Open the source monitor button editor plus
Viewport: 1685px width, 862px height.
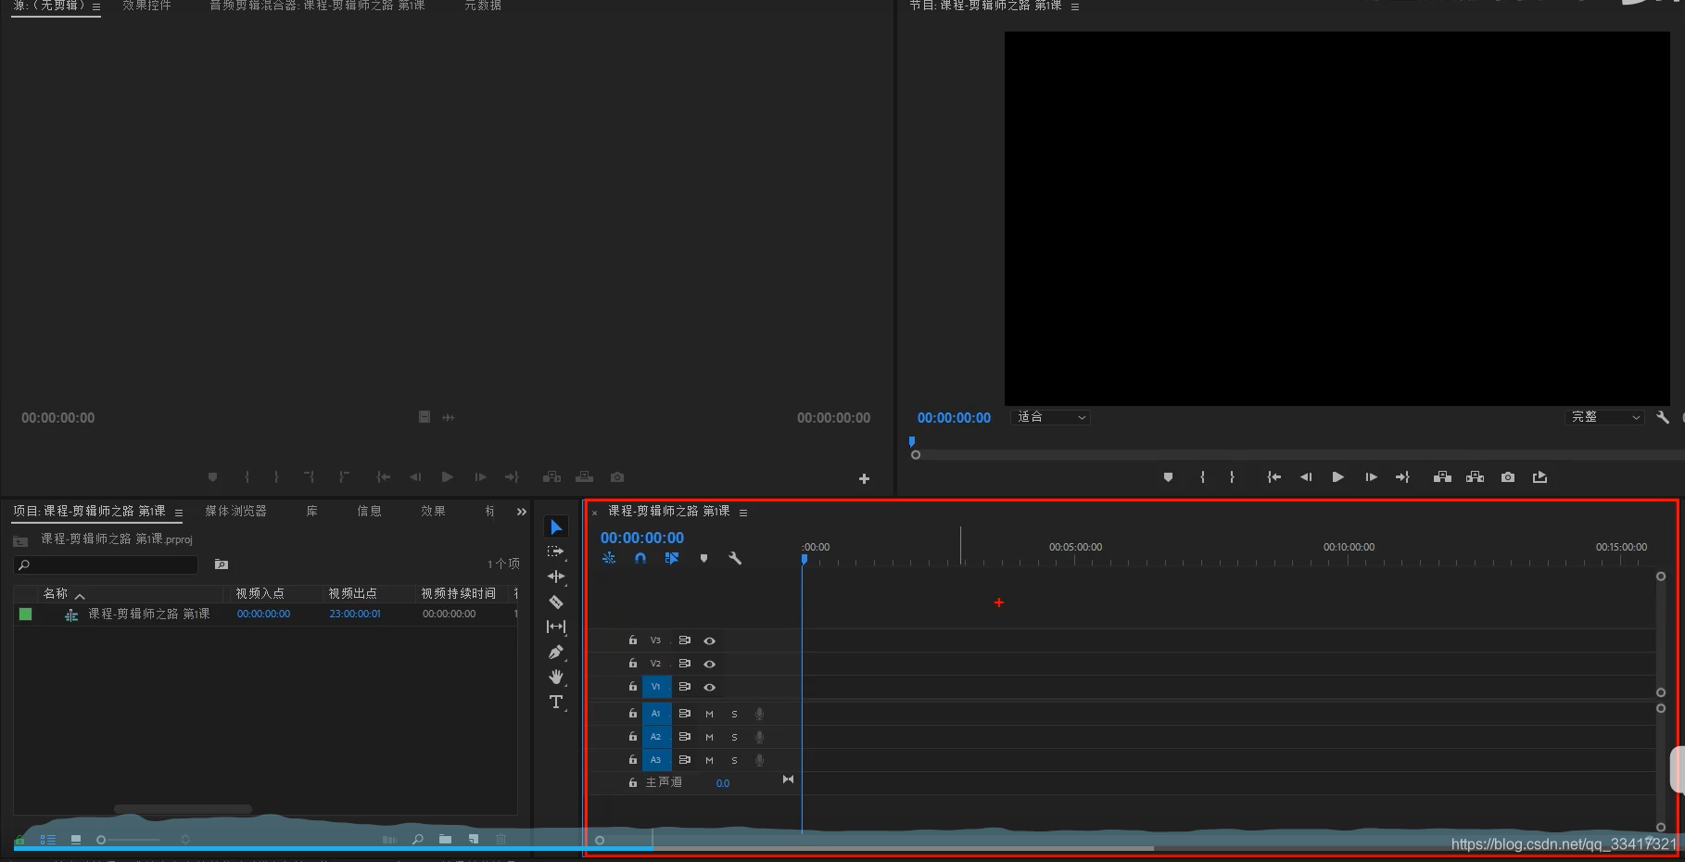(864, 479)
